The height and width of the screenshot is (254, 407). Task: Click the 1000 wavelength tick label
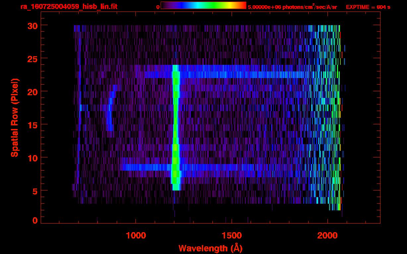pos(136,235)
